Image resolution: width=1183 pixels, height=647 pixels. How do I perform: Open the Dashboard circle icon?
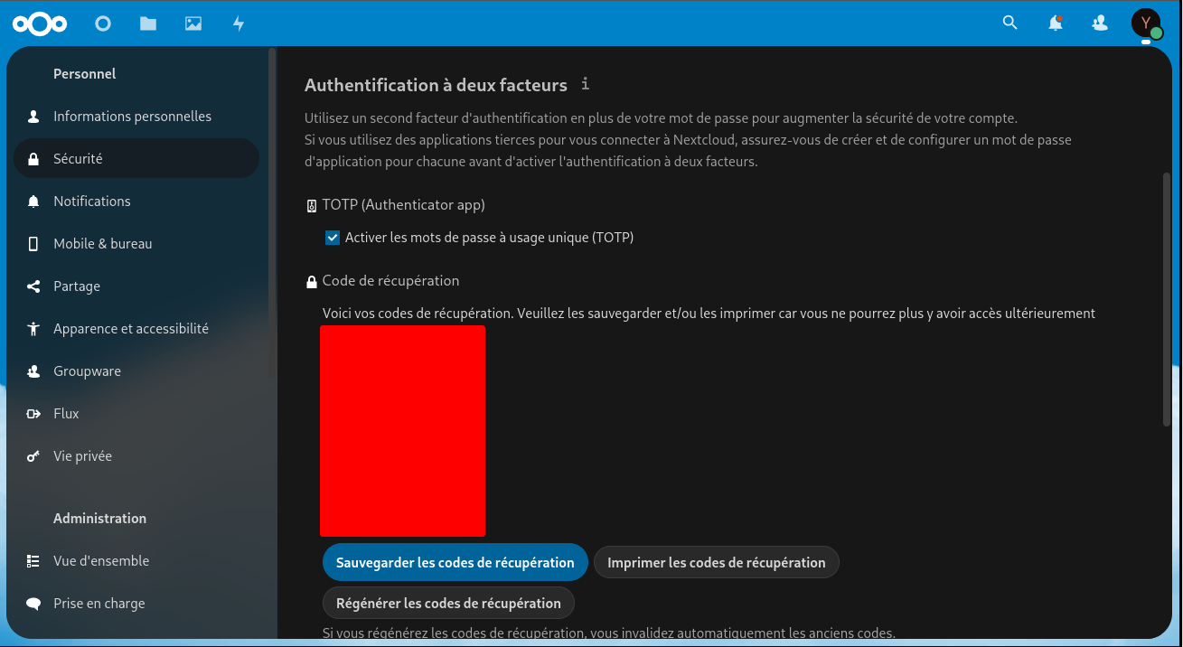[103, 23]
